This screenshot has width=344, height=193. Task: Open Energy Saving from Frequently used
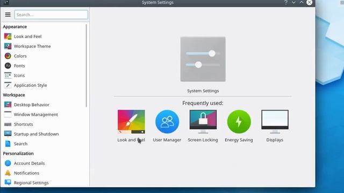pyautogui.click(x=239, y=122)
